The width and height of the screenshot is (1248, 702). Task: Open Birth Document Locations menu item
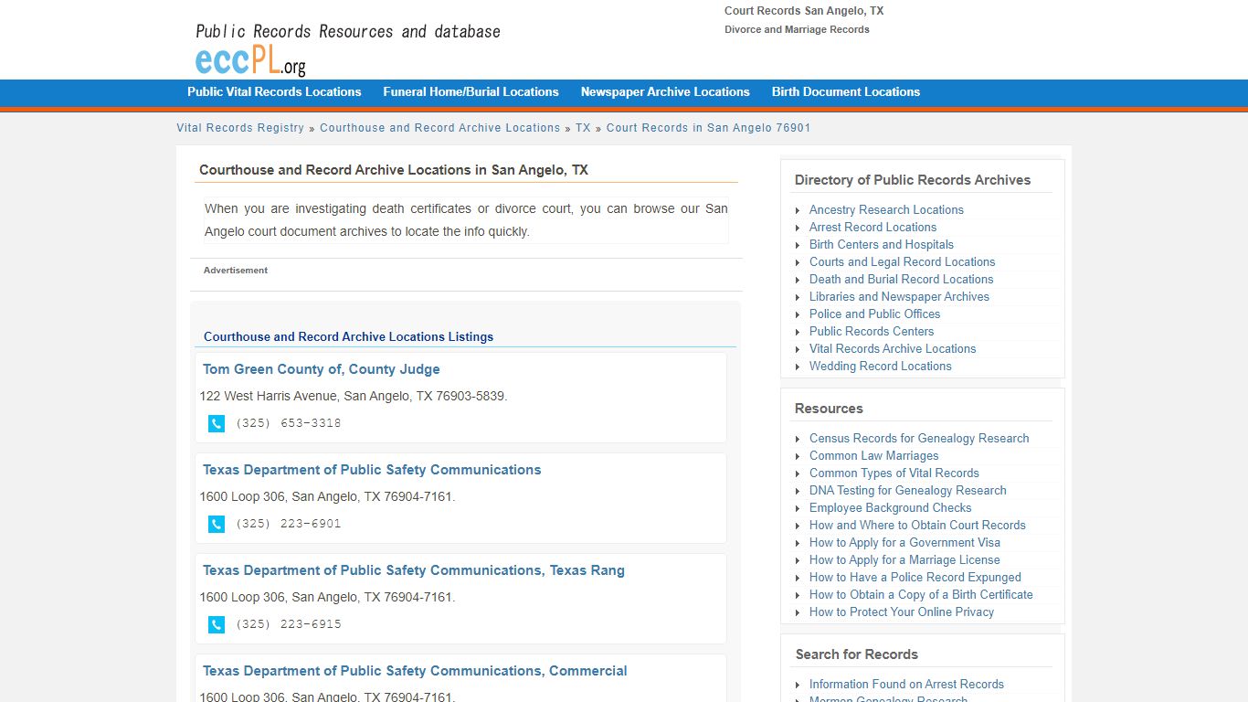(846, 92)
